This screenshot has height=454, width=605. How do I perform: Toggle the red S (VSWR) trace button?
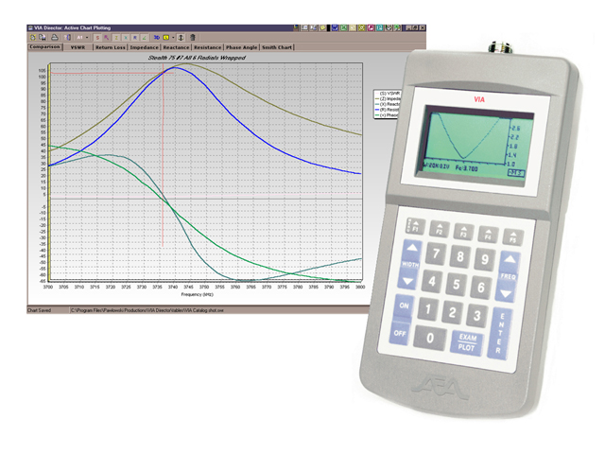click(97, 38)
